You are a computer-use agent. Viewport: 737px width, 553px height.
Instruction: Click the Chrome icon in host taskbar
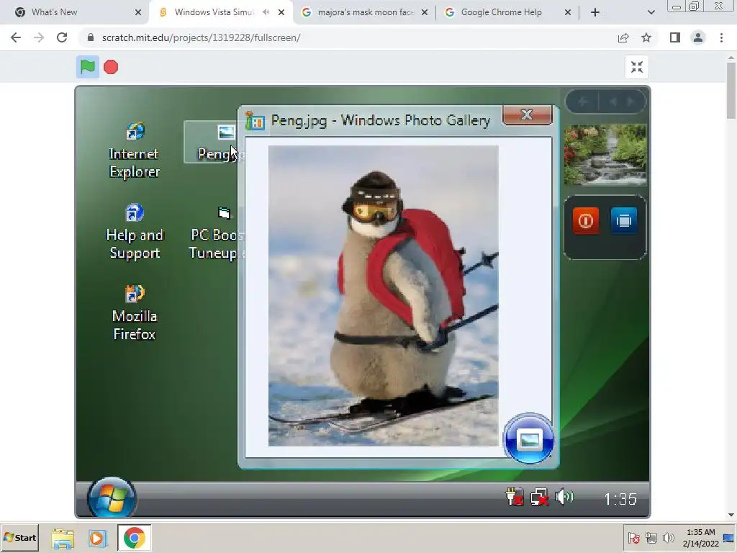pyautogui.click(x=134, y=538)
